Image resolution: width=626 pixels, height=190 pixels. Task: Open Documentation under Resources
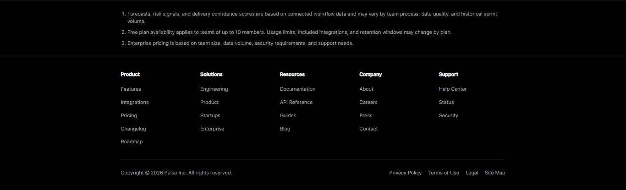point(297,89)
